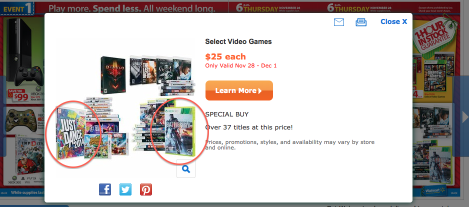Click the email envelope icon

[x=339, y=22]
